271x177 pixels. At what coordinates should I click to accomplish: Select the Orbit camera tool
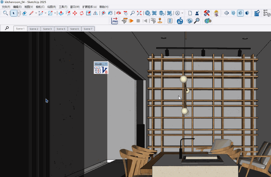tap(119, 13)
